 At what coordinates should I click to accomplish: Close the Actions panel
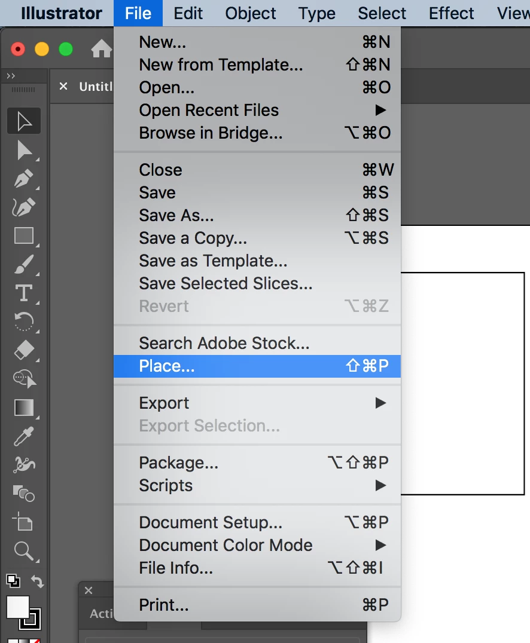[89, 590]
